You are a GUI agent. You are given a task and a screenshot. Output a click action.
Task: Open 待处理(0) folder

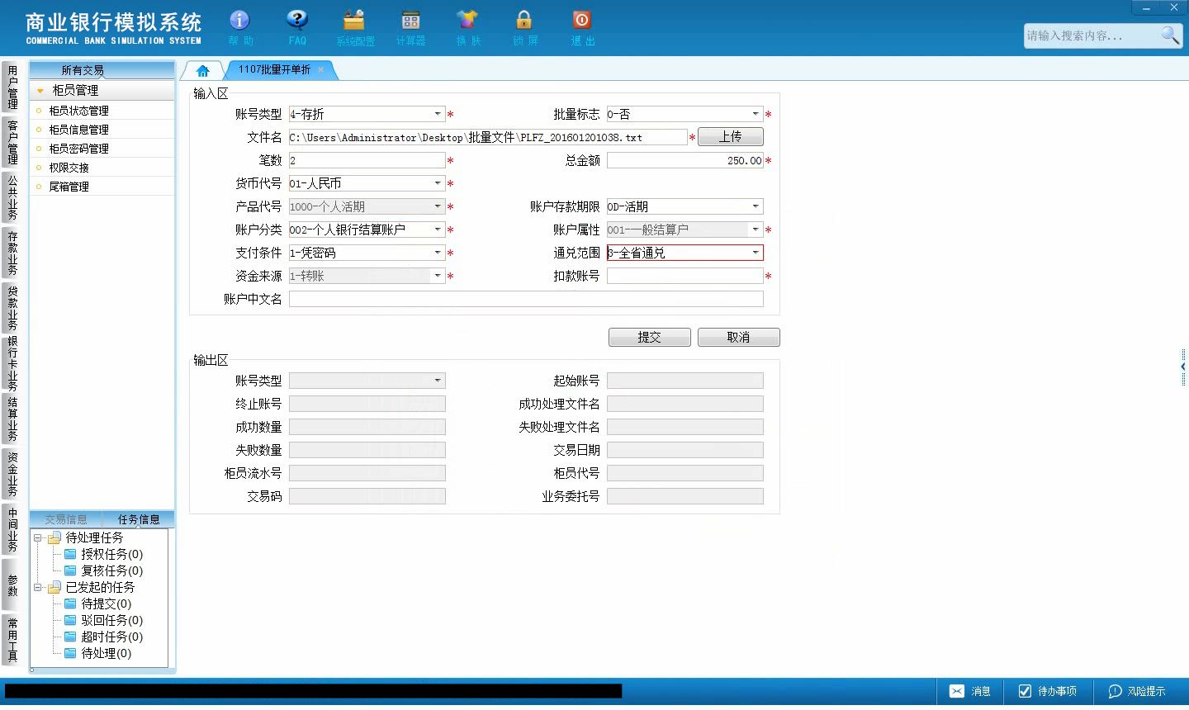(x=98, y=653)
